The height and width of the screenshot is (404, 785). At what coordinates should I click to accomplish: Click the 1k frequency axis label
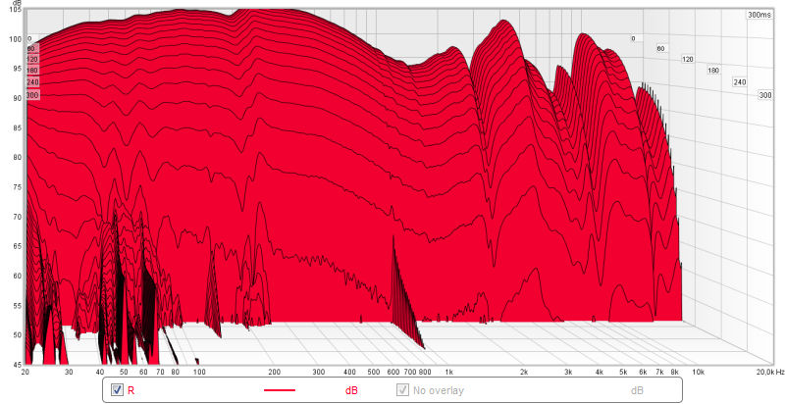pyautogui.click(x=448, y=374)
